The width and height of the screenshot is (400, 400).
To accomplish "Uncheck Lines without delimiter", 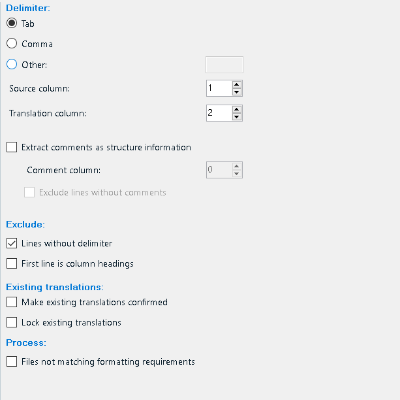I will (12, 244).
